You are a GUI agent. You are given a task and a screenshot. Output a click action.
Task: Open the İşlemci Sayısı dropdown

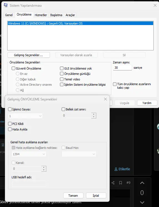(x=25, y=116)
